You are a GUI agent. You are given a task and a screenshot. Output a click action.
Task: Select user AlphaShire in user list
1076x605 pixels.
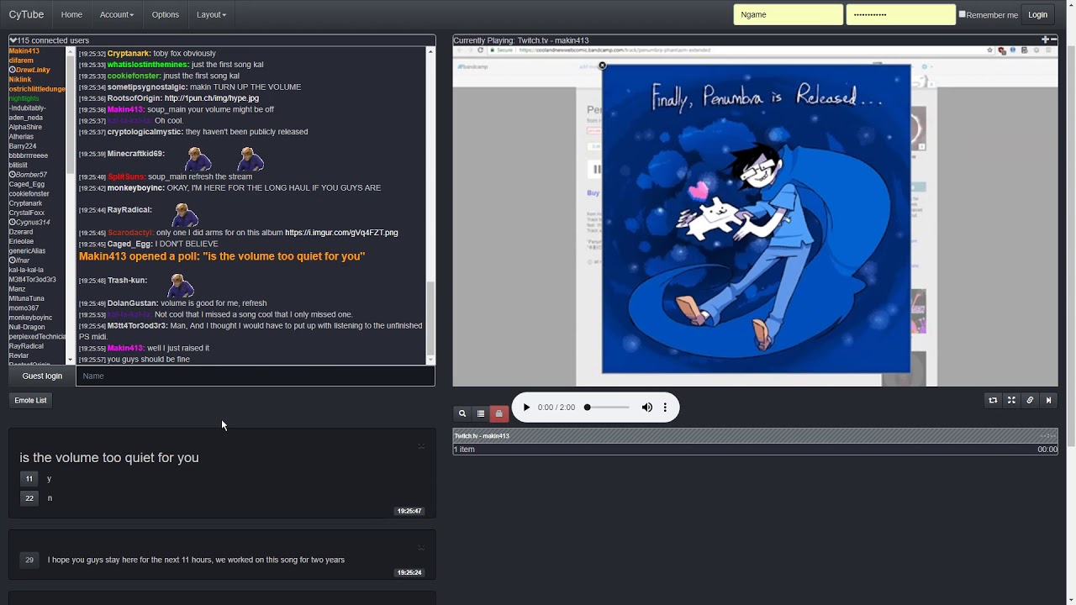tap(25, 127)
